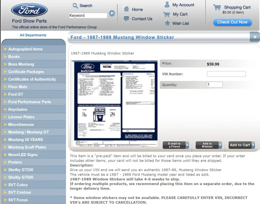Open the Contact Us page
The image size is (260, 204).
point(142,19)
